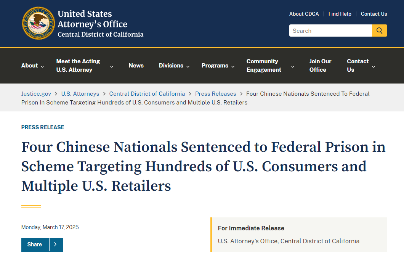Click the Department of Justice seal logo
The width and height of the screenshot is (404, 262).
pos(38,24)
